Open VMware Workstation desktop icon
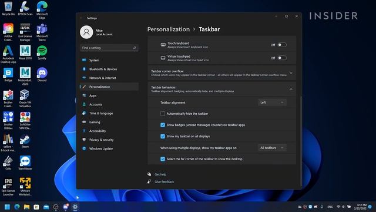 25,187
